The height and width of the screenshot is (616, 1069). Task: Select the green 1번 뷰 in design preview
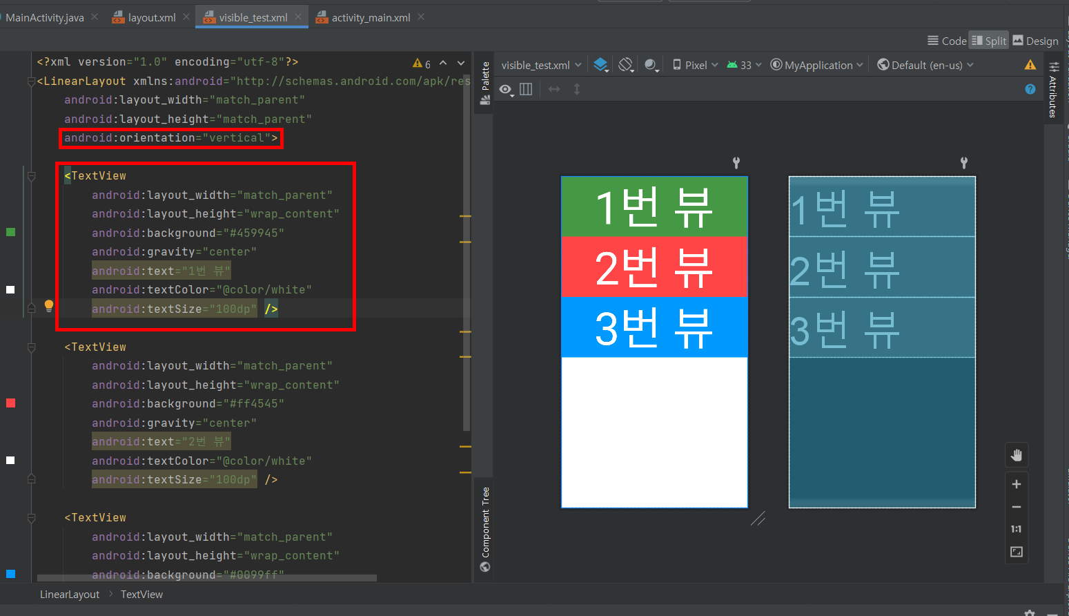coord(654,206)
